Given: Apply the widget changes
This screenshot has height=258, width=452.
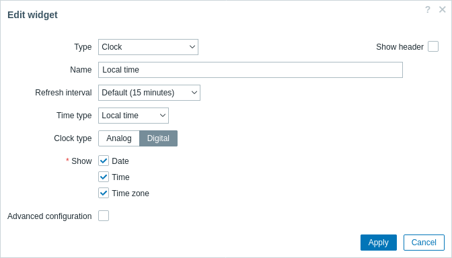Looking at the screenshot, I should [379, 243].
